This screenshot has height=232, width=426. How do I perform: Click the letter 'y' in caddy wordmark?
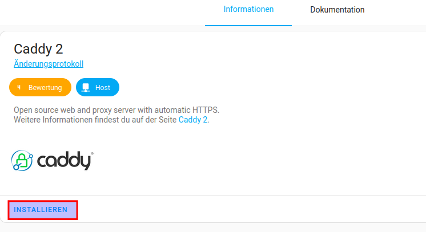(86, 163)
